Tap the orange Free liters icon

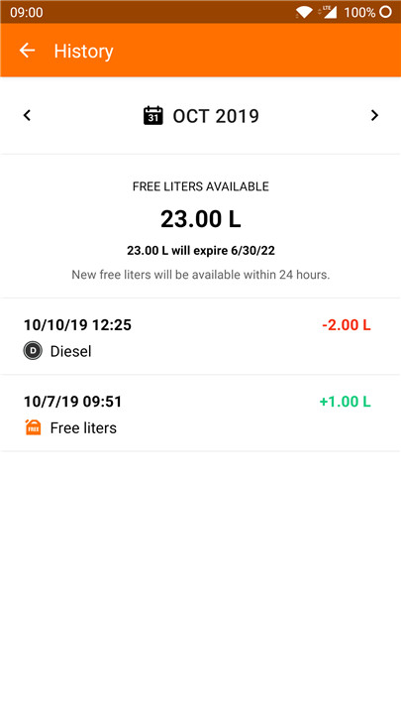click(34, 427)
